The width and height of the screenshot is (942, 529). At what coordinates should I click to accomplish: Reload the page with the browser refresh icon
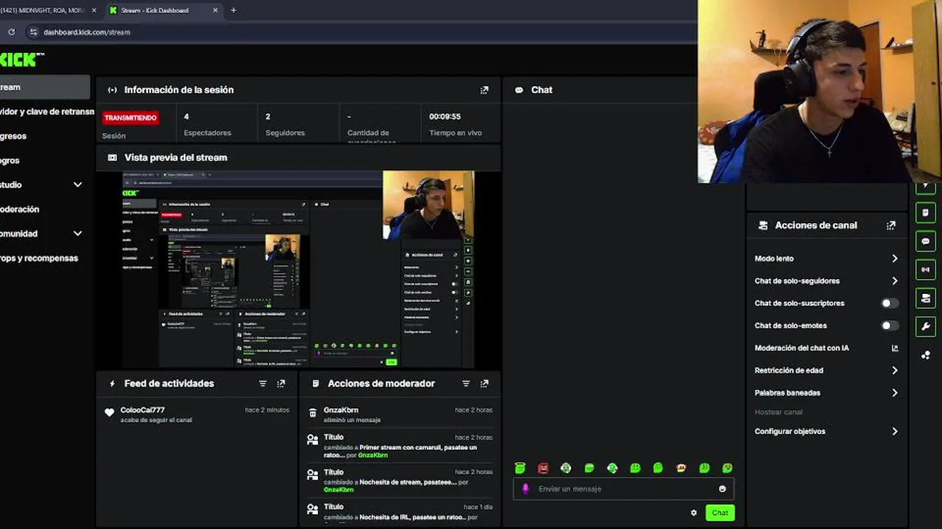pos(11,32)
